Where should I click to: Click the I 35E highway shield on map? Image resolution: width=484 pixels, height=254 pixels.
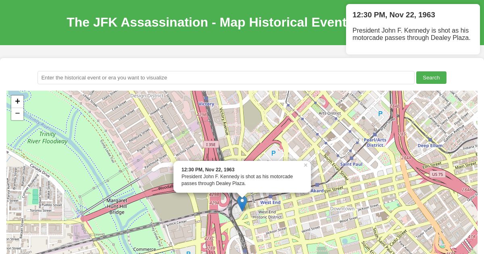pyautogui.click(x=211, y=144)
